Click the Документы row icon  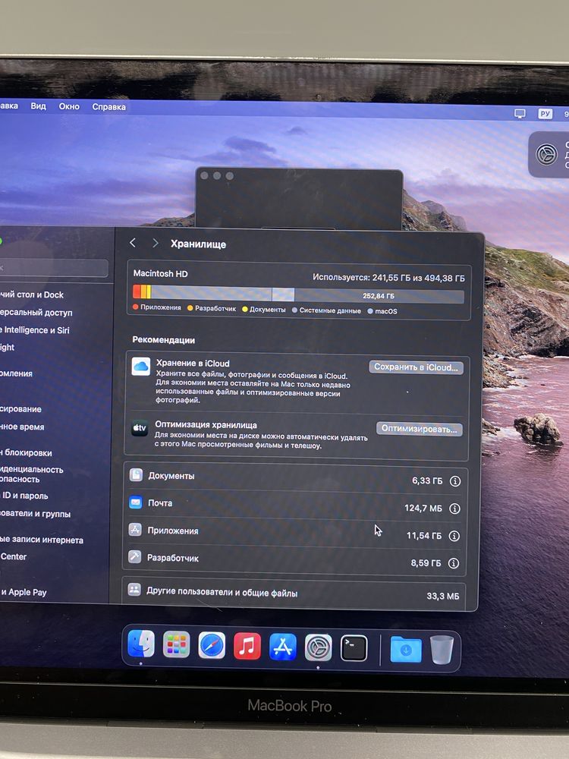(136, 475)
